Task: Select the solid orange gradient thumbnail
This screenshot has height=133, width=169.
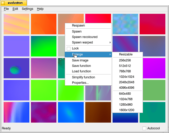Action: click(44, 24)
